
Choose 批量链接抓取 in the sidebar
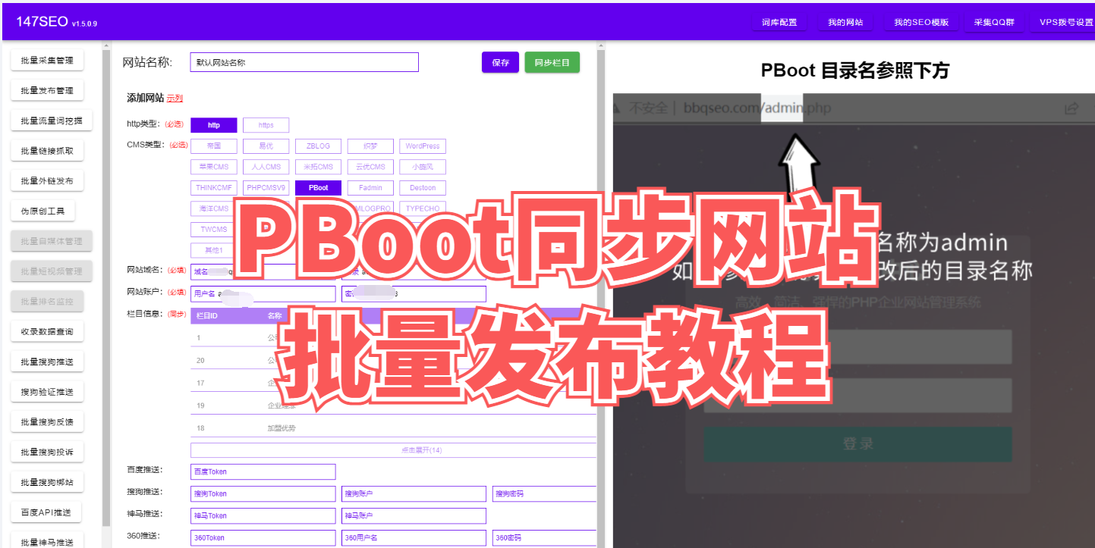(x=47, y=151)
